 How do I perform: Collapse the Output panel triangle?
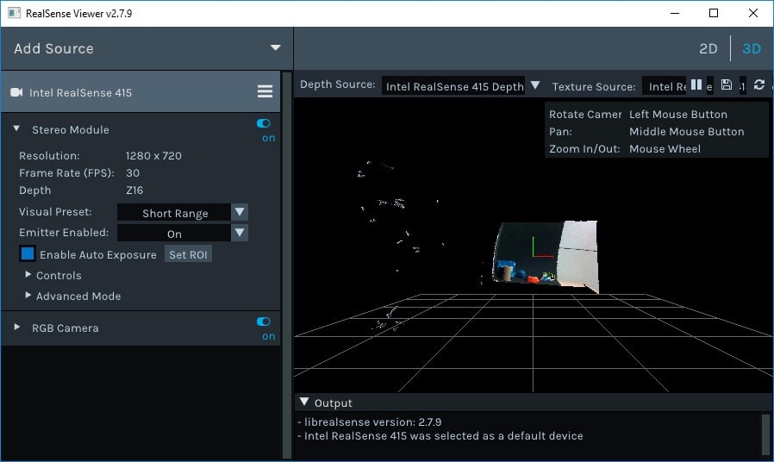point(303,403)
